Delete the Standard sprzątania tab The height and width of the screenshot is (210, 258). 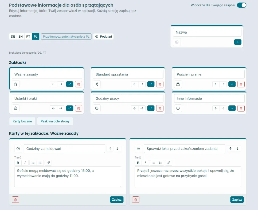point(160,84)
